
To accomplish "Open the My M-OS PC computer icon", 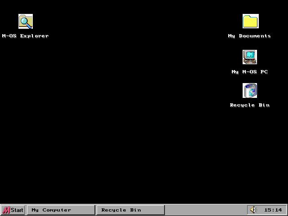I will [x=250, y=57].
